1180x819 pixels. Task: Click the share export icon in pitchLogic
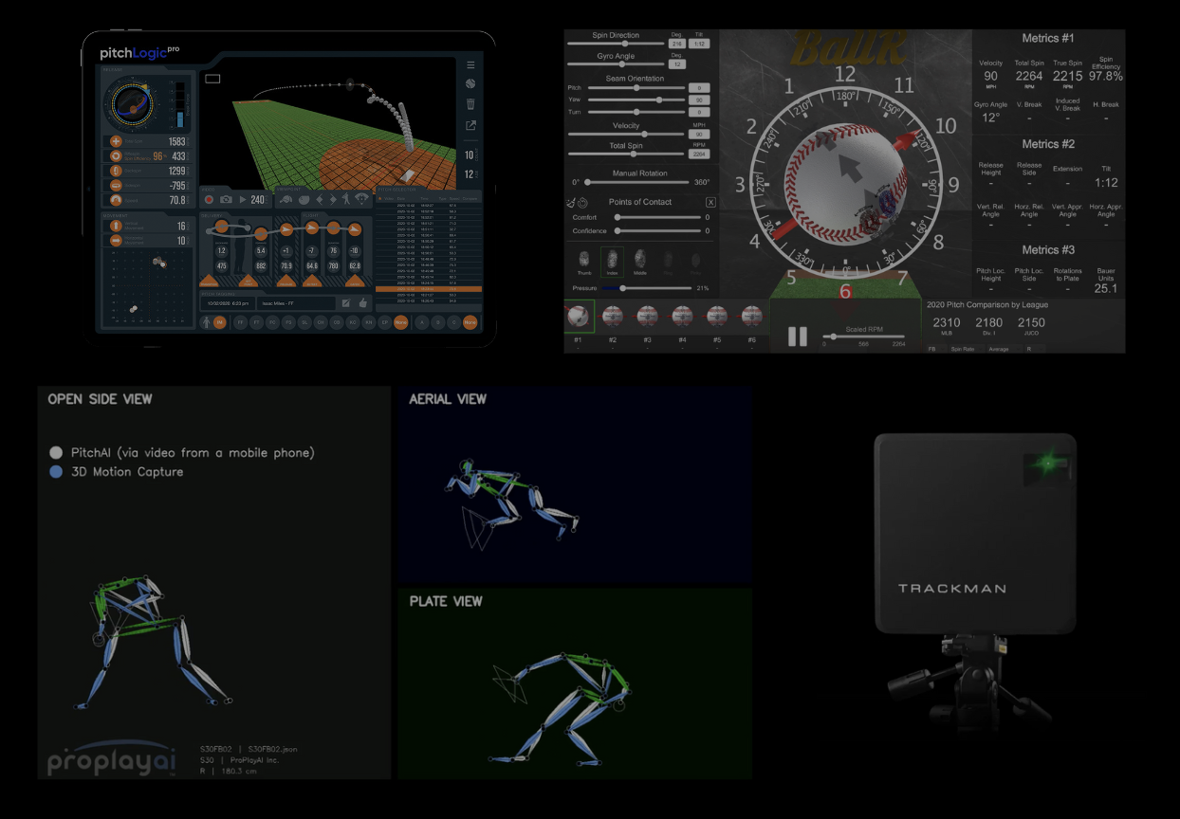(471, 125)
